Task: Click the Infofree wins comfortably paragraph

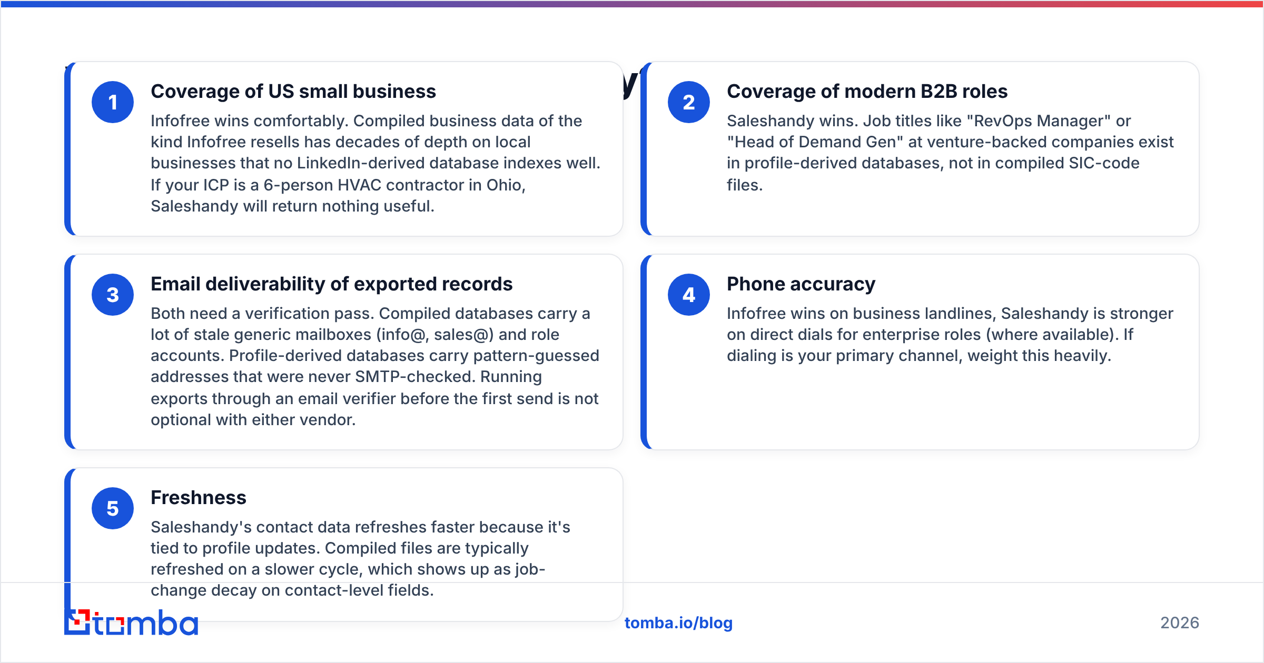Action: click(x=376, y=163)
